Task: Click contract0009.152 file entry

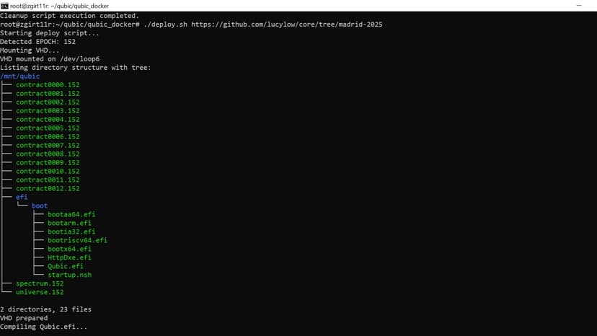Action: (x=48, y=163)
